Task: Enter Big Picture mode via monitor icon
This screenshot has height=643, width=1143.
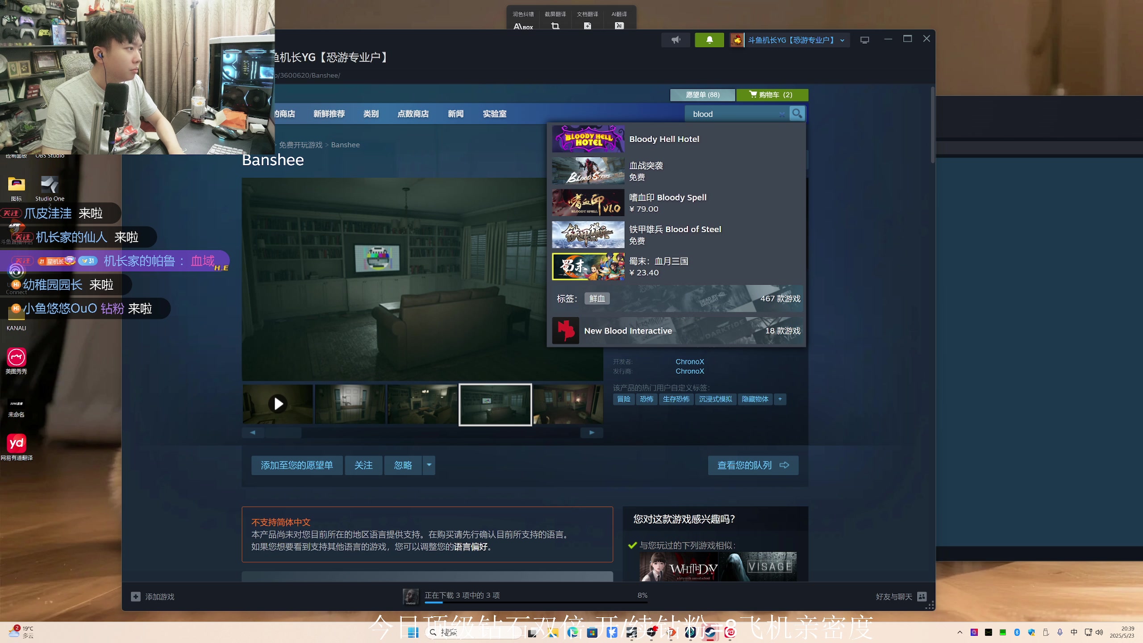Action: click(865, 40)
